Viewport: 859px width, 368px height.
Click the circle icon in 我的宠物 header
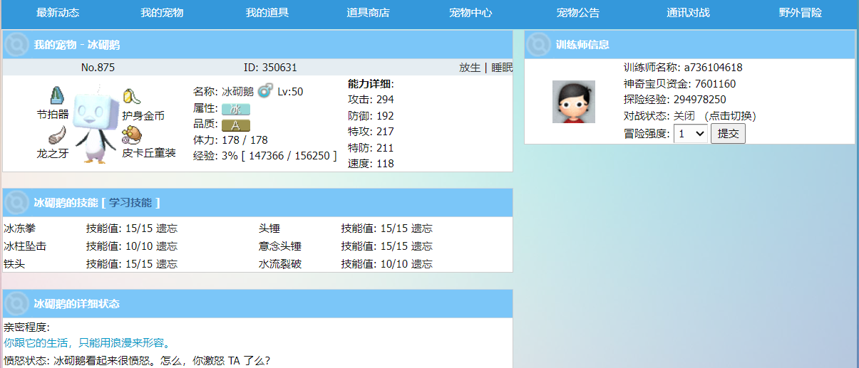pyautogui.click(x=17, y=45)
